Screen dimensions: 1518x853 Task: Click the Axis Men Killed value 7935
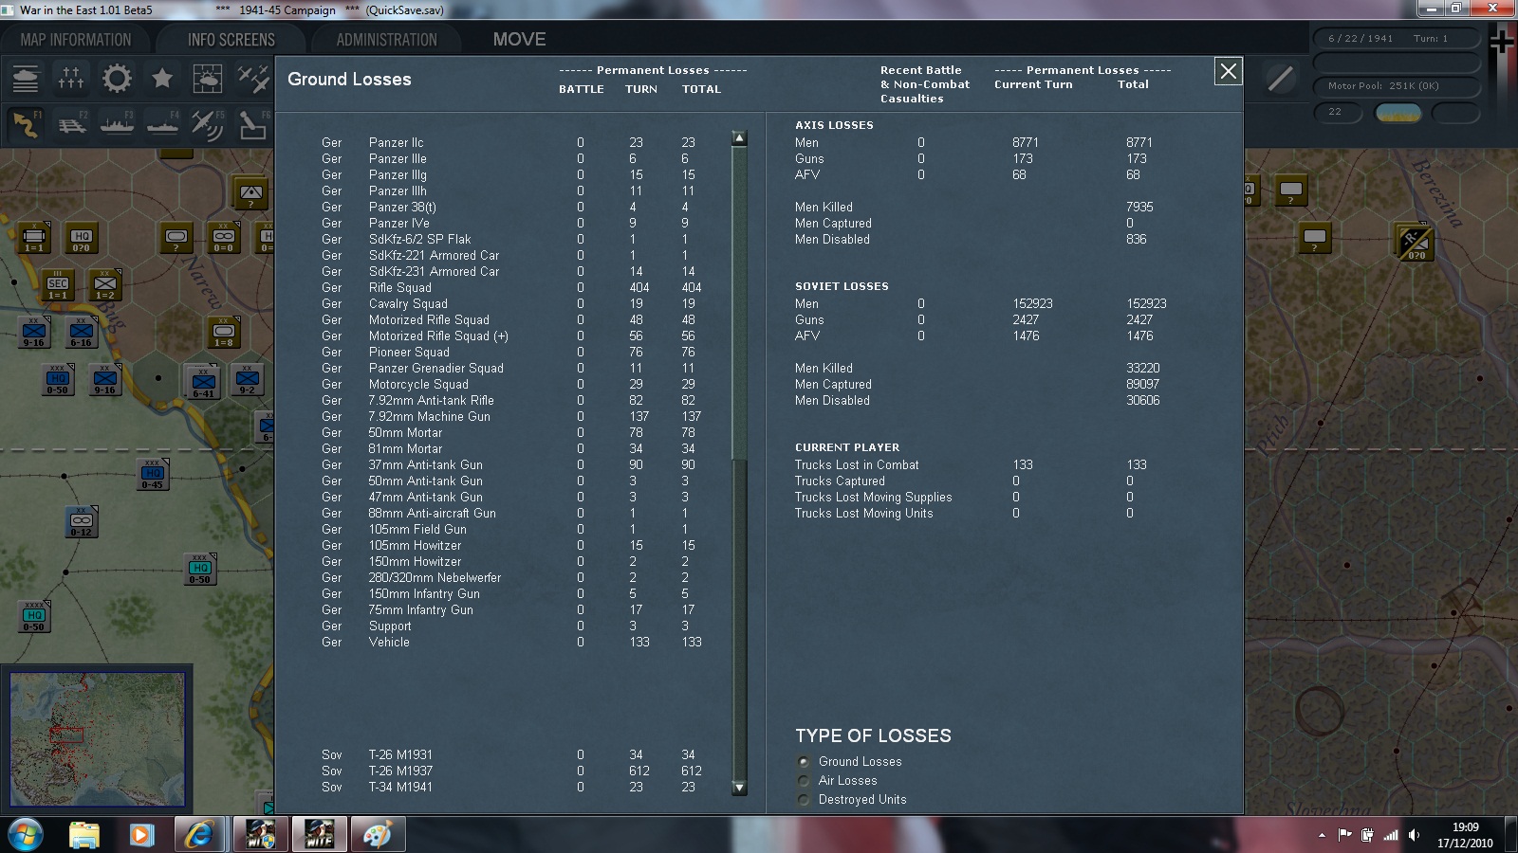(1139, 207)
